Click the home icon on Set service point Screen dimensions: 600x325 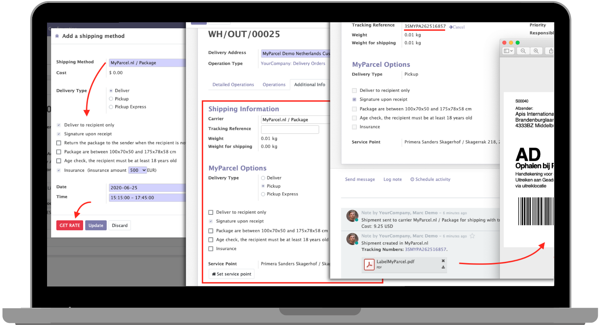(214, 274)
